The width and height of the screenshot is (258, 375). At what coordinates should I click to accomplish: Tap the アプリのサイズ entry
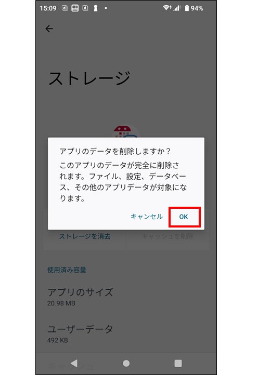[x=80, y=297]
